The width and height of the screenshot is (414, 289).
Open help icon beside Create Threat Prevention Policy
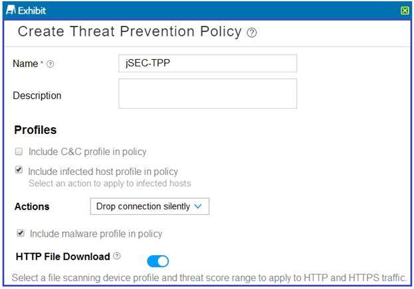pos(252,32)
